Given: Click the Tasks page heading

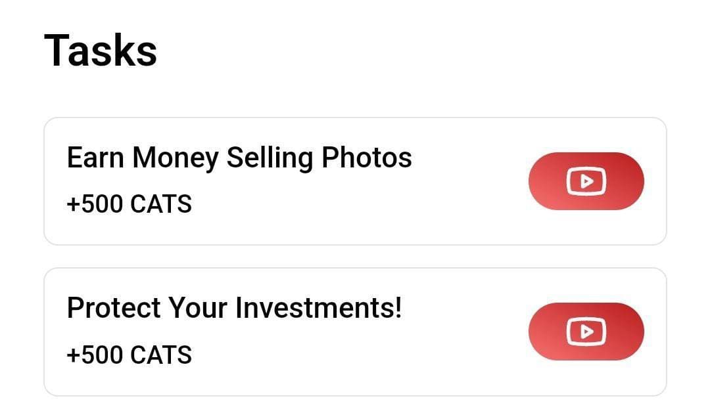Looking at the screenshot, I should click(99, 50).
